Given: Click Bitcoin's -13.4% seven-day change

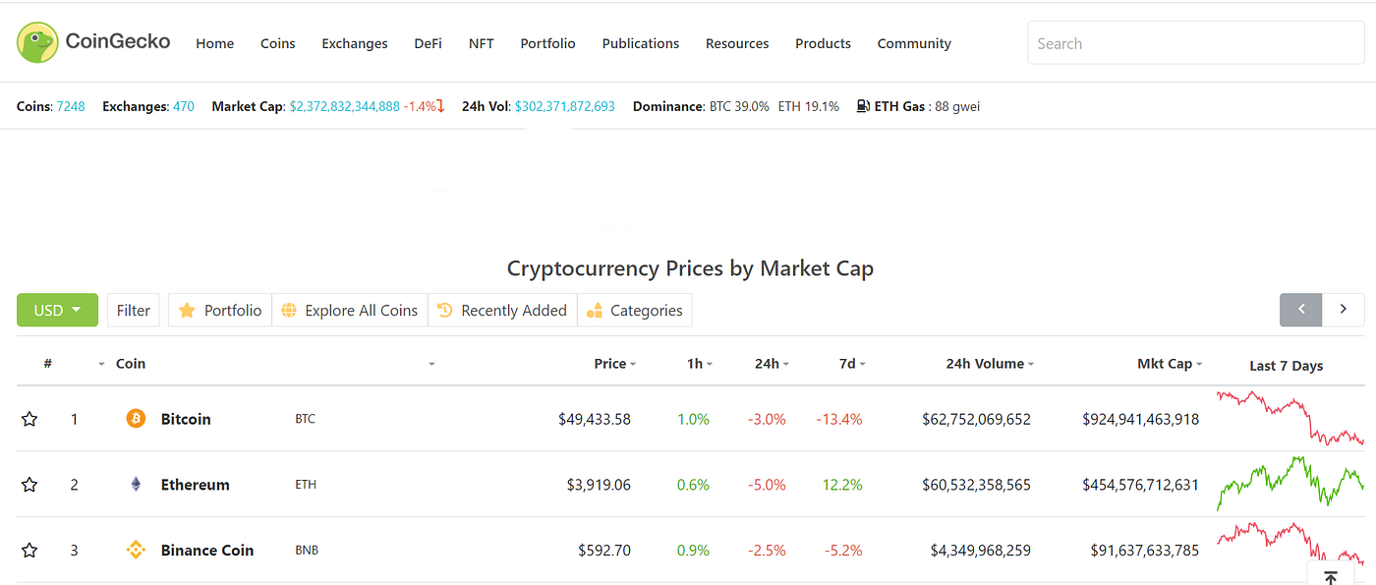Looking at the screenshot, I should coord(838,419).
